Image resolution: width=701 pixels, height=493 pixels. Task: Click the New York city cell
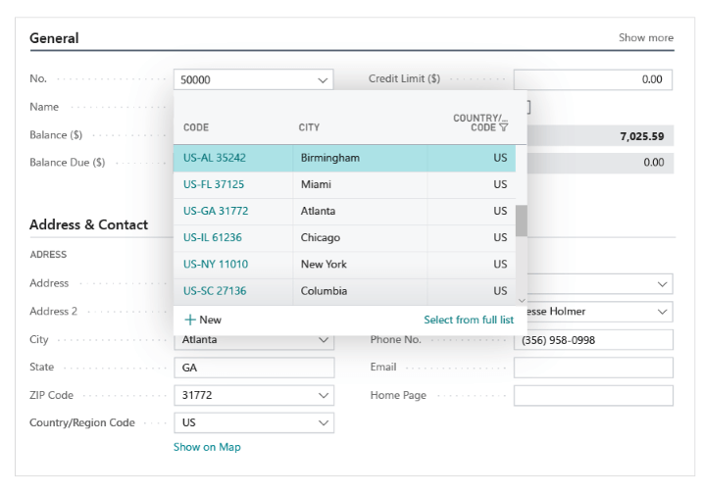tap(360, 265)
